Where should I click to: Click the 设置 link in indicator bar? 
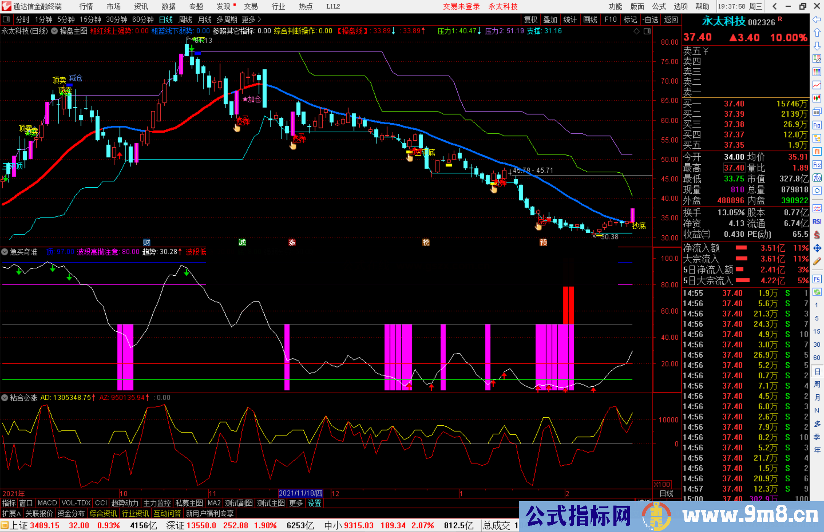tap(314, 503)
